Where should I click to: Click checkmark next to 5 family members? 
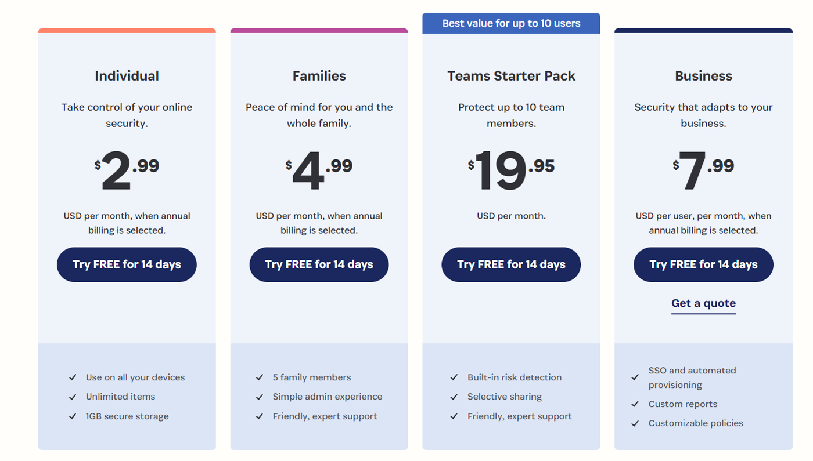[x=260, y=377]
